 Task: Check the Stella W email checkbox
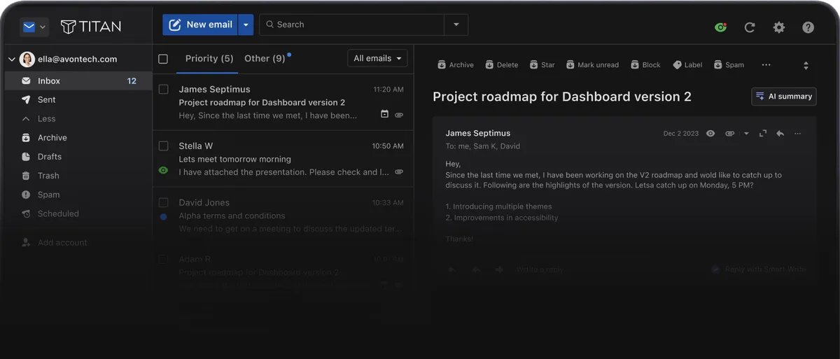163,146
